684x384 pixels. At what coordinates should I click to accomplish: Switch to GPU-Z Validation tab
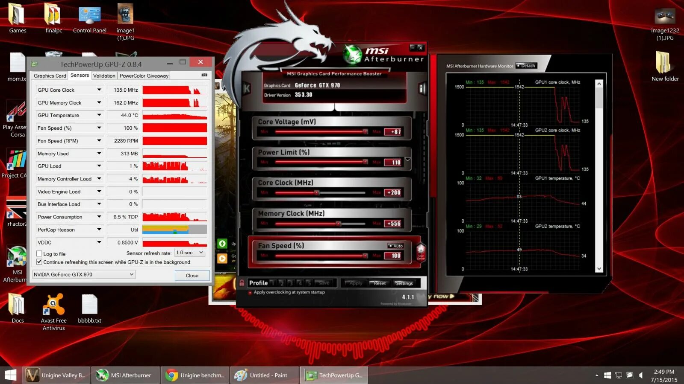click(104, 76)
